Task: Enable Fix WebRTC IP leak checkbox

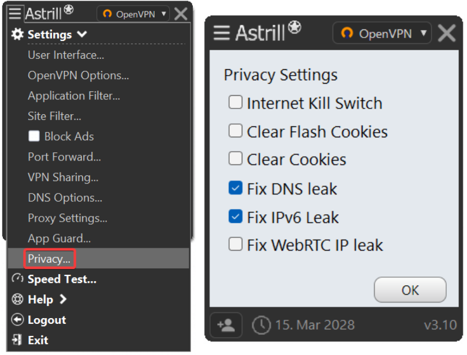Action: 236,244
